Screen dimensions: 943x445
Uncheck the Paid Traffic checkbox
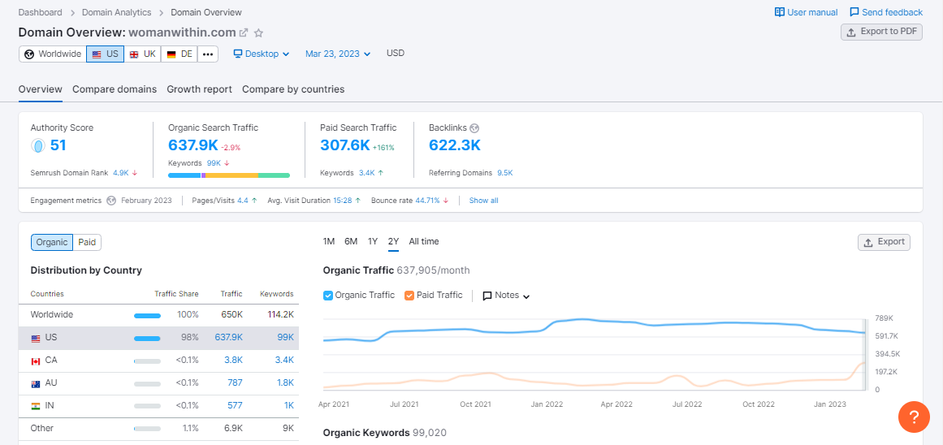click(x=409, y=296)
